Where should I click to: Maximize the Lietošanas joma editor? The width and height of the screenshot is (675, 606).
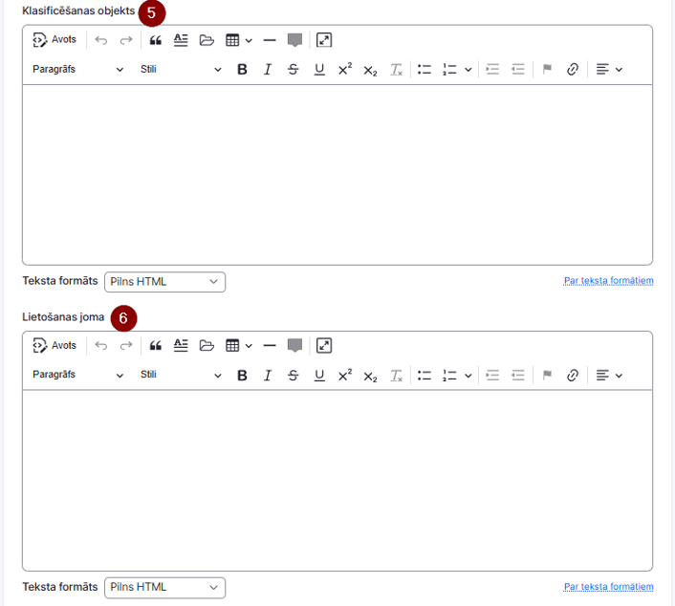click(x=324, y=346)
